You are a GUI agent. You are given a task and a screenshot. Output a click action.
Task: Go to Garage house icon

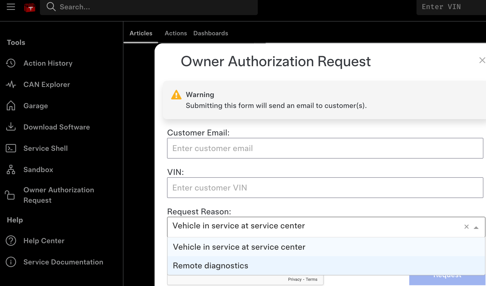coord(11,106)
